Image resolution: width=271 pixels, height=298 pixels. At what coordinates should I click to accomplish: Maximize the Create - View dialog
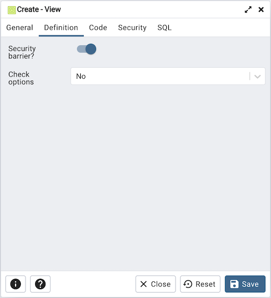pos(248,9)
